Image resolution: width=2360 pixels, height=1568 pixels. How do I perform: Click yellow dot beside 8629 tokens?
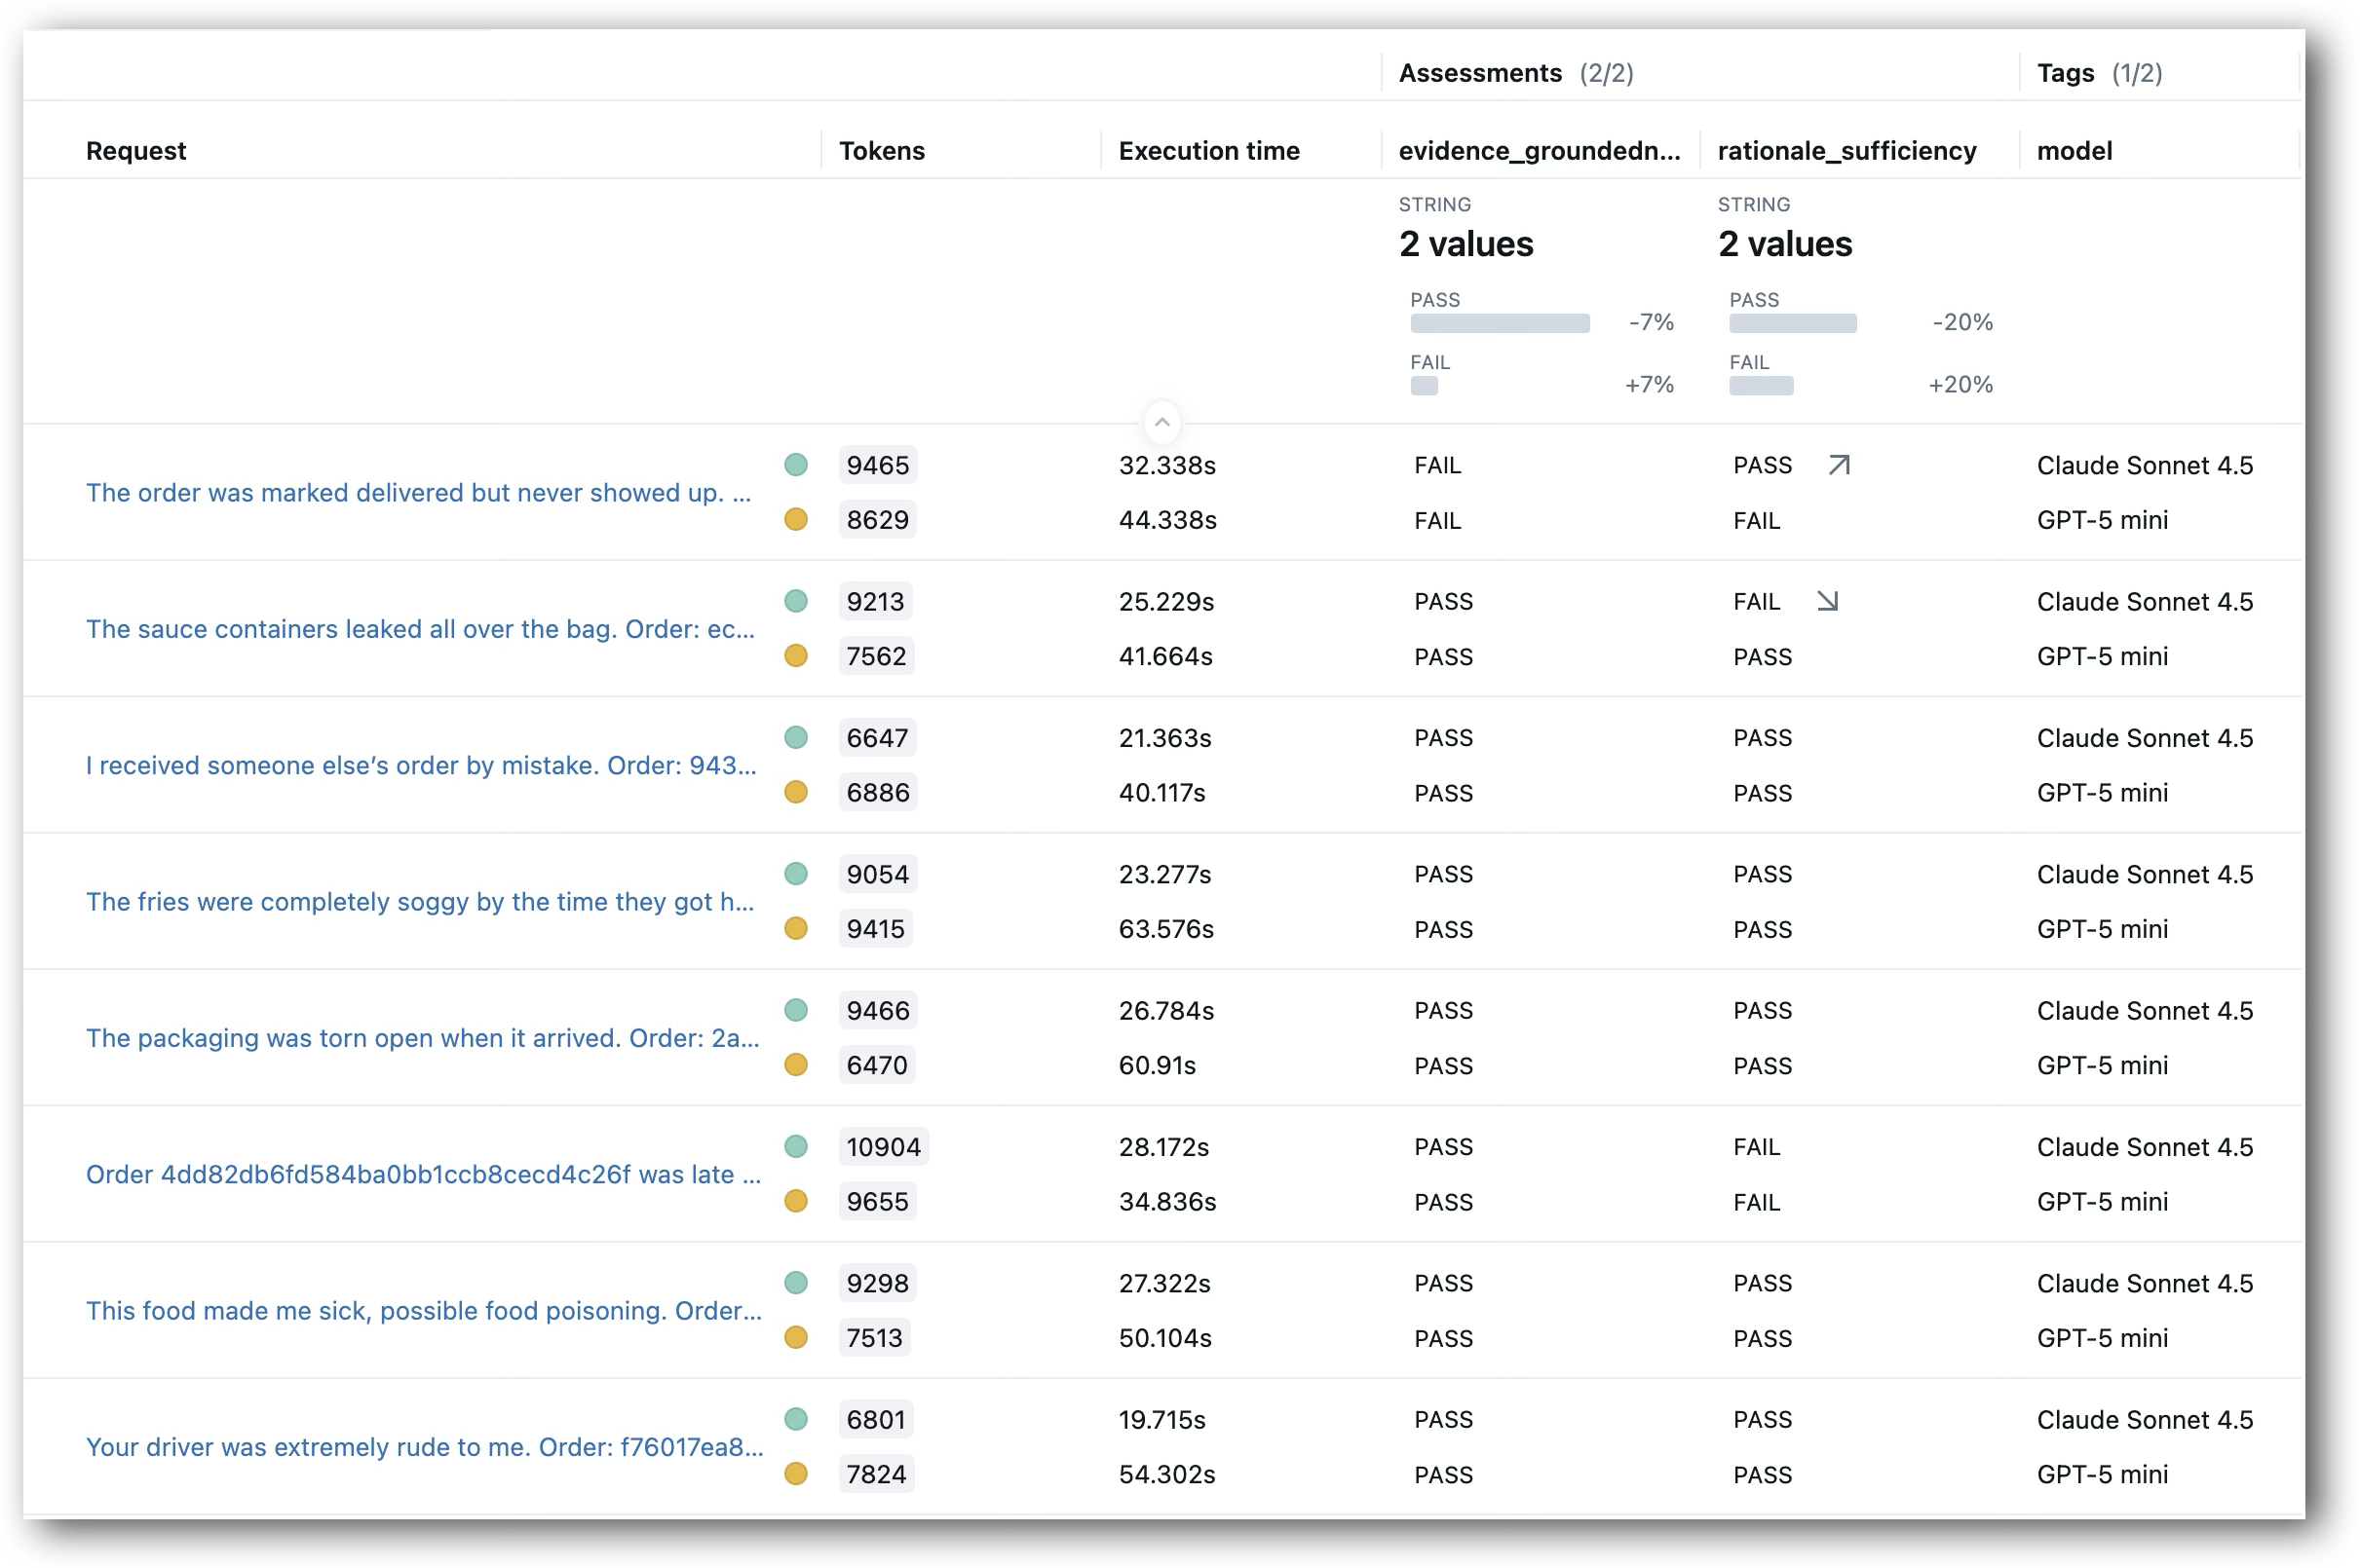tap(795, 519)
